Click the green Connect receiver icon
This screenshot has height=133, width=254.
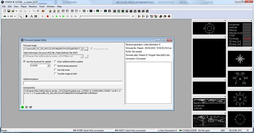tap(5, 16)
